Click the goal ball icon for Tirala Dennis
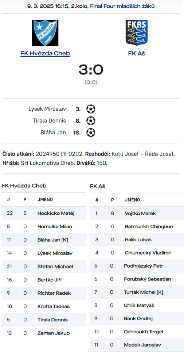 (x=91, y=121)
